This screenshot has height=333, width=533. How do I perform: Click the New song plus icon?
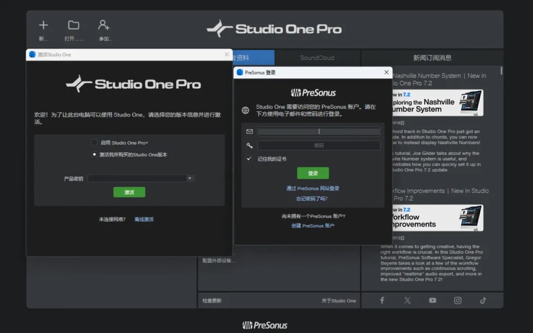(x=43, y=25)
